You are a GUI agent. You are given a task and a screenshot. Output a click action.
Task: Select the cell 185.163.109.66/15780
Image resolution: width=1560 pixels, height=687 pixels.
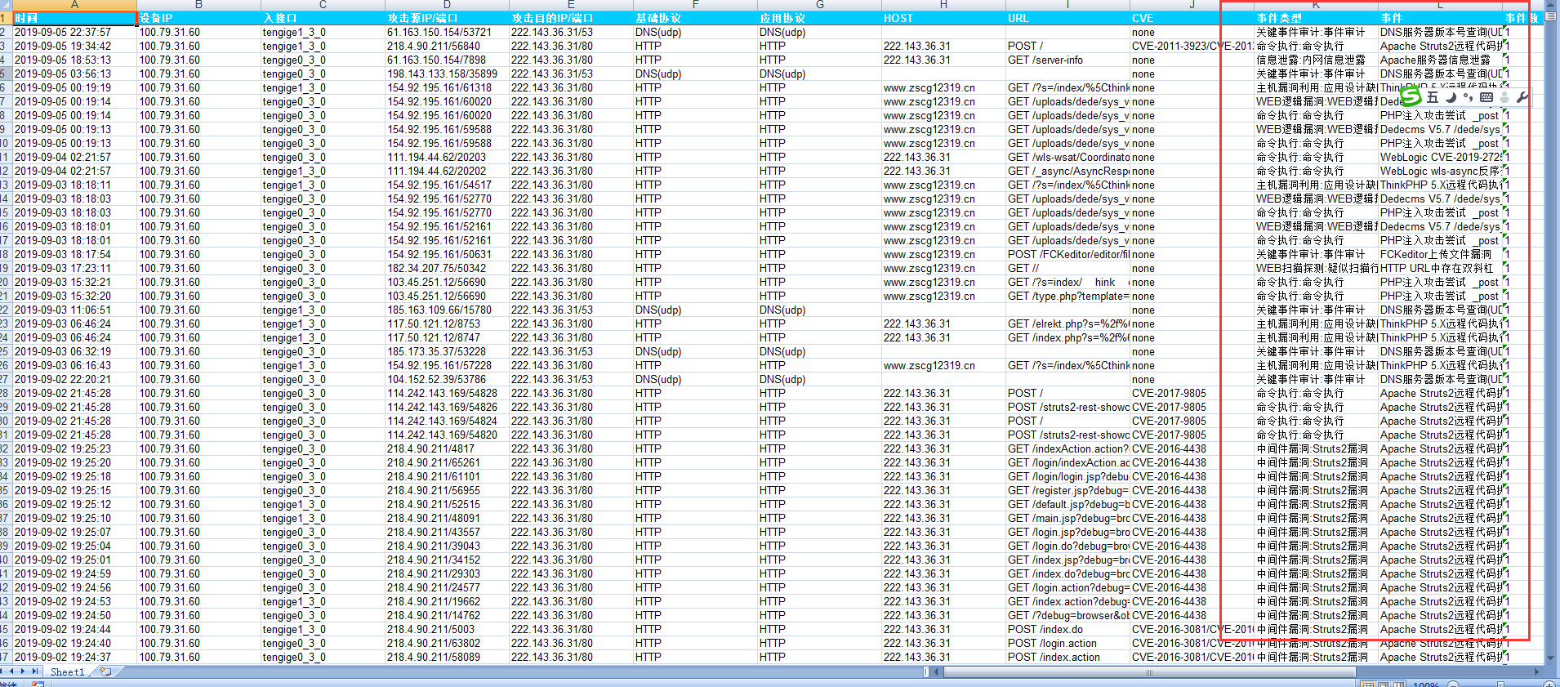(447, 310)
